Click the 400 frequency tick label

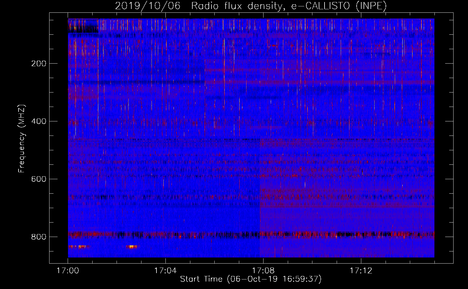point(39,121)
